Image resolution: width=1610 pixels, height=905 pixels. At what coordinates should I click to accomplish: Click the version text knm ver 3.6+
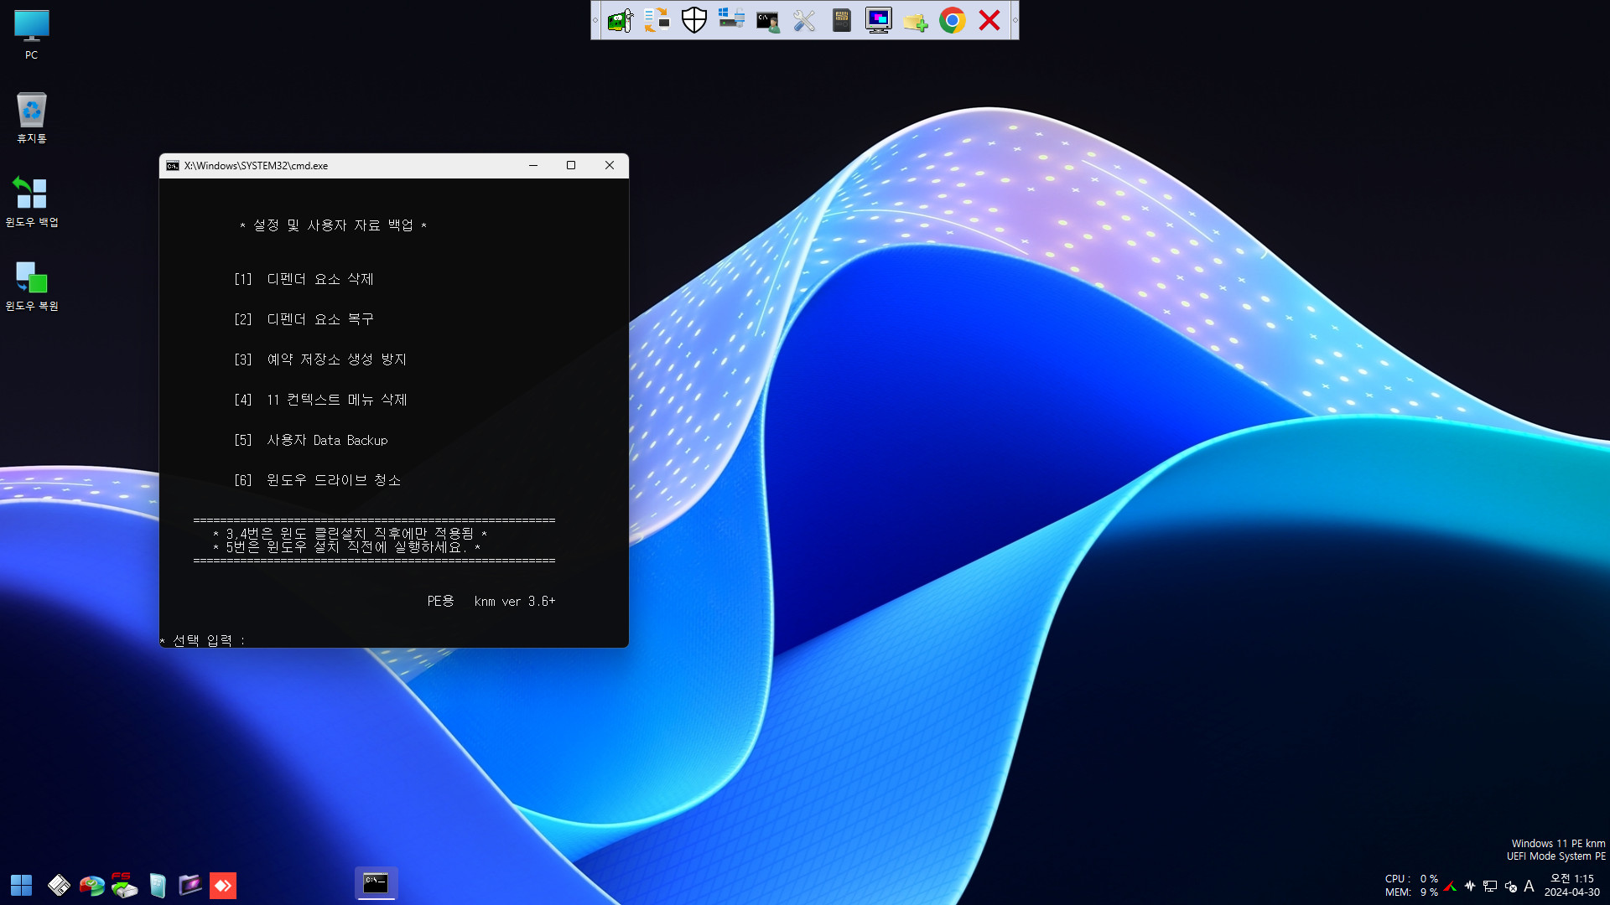point(515,602)
